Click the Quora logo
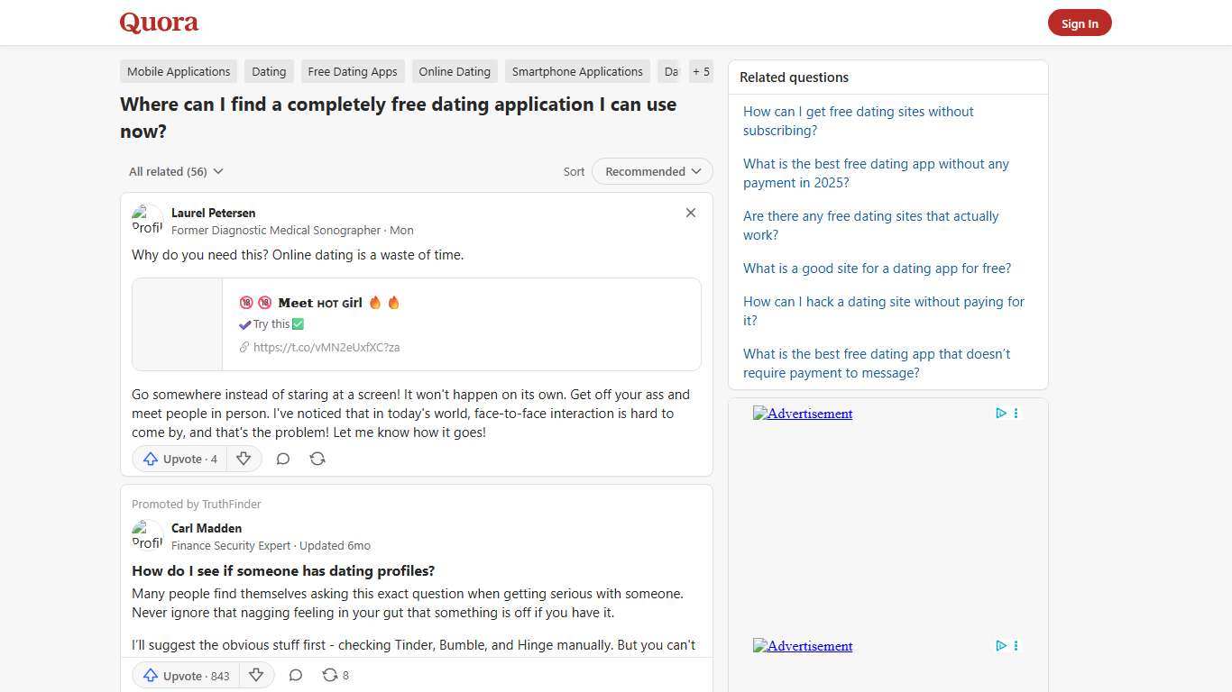1232x692 pixels. [158, 23]
